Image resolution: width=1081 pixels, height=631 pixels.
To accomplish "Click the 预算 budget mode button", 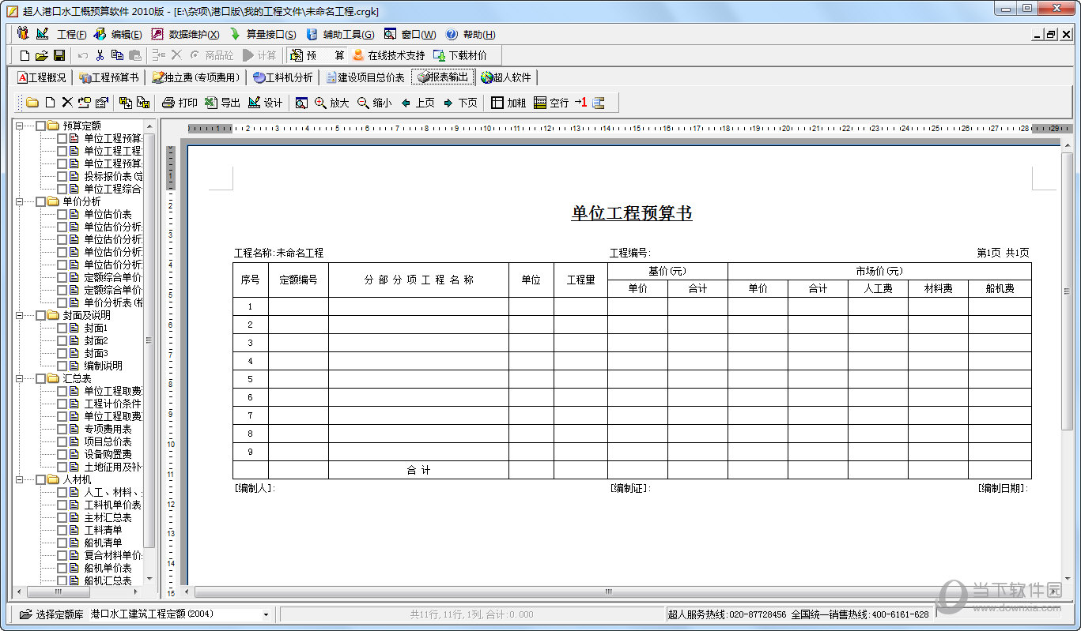I will coord(317,55).
